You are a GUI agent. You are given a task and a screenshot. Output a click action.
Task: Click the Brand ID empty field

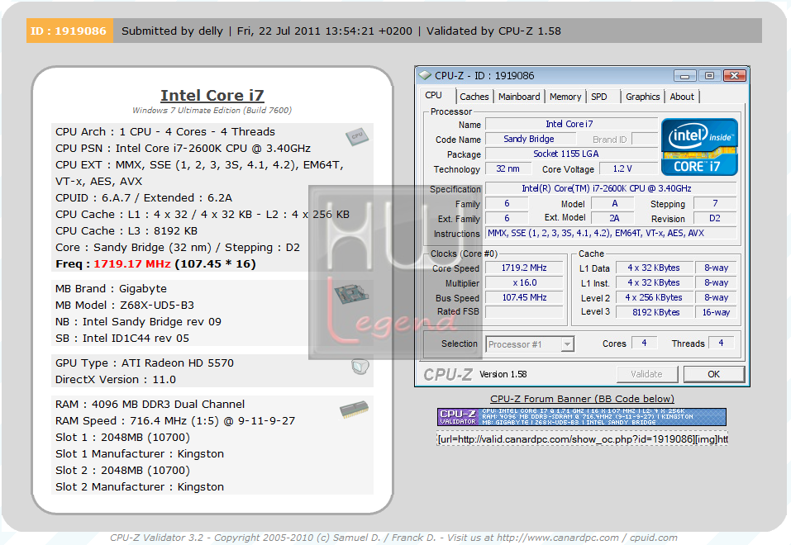click(x=644, y=139)
